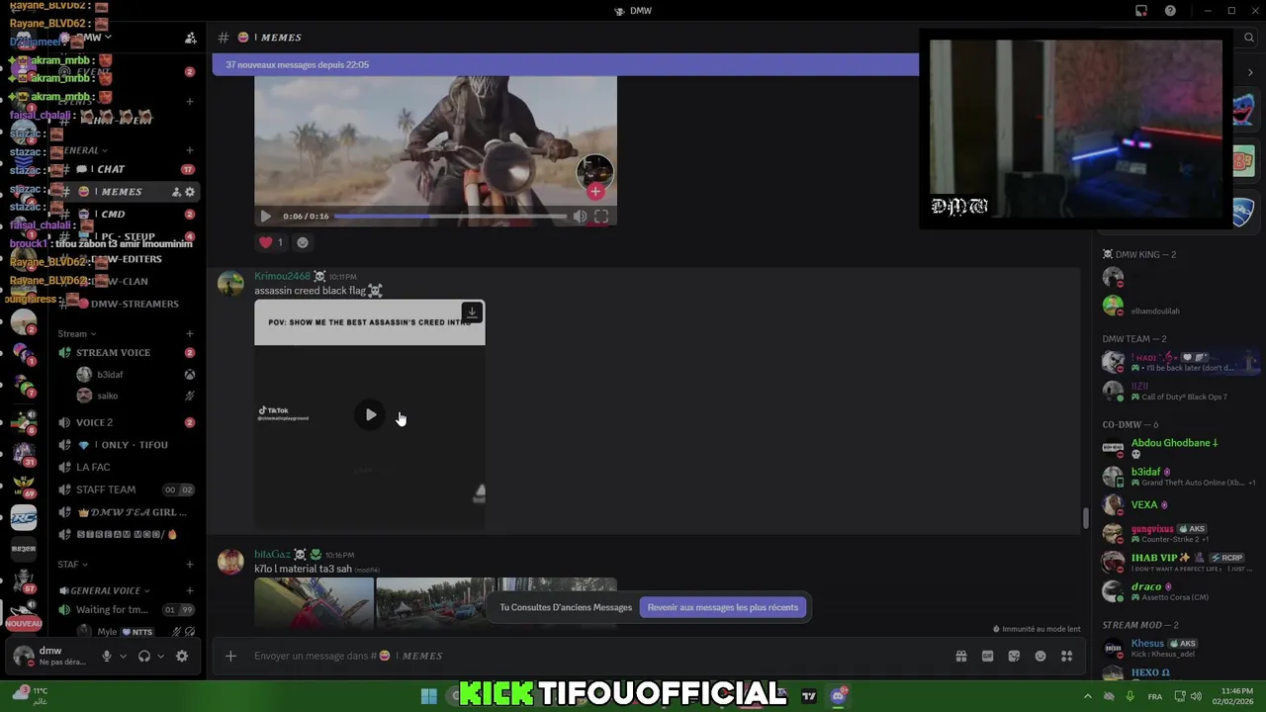Open bilaGaz's profile from username
Image resolution: width=1266 pixels, height=712 pixels.
(272, 555)
